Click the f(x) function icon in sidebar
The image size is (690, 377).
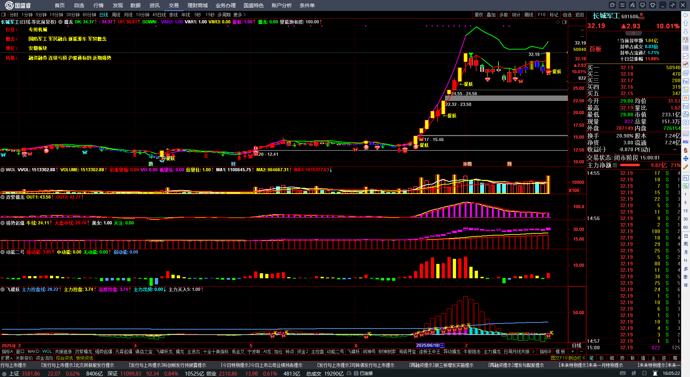coord(686,115)
